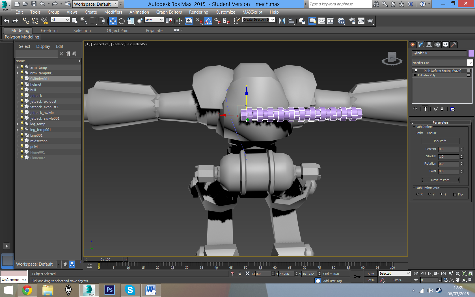
Task: Switch to the Freeform ribbon tab
Action: 49,30
